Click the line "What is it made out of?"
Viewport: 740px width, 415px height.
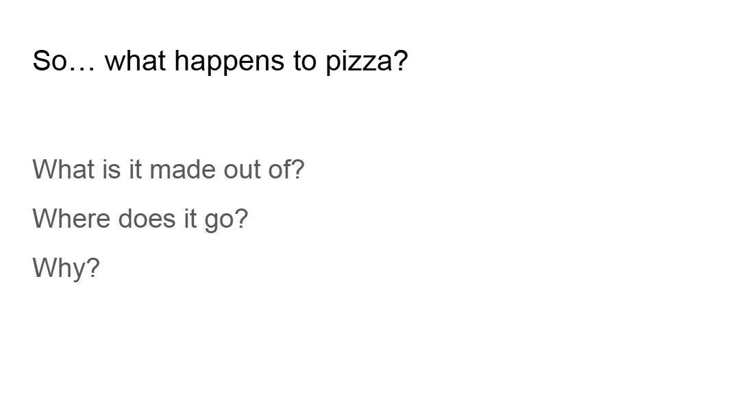[168, 169]
